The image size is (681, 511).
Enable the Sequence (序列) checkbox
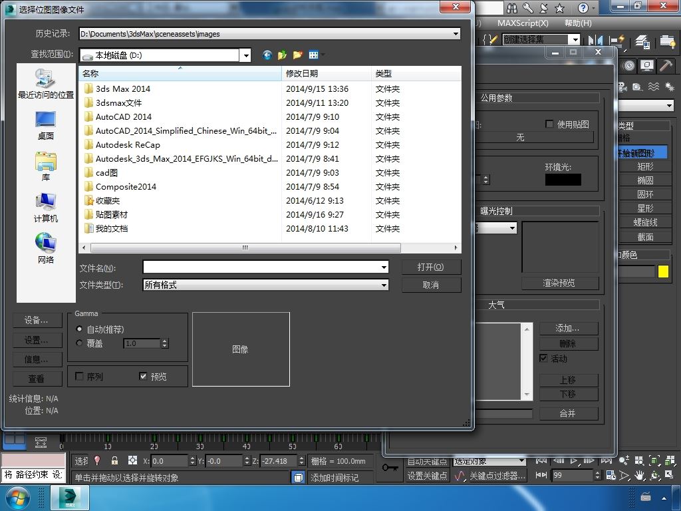click(x=80, y=376)
